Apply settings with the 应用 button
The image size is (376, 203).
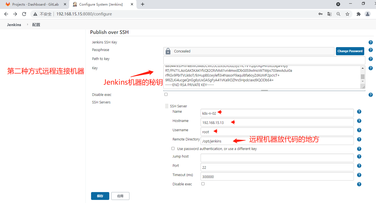(x=120, y=196)
